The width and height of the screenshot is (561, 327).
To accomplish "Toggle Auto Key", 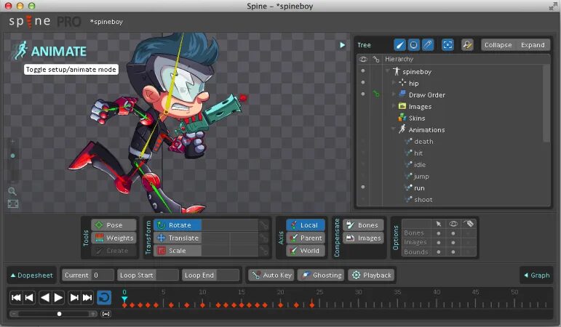I will (x=271, y=275).
